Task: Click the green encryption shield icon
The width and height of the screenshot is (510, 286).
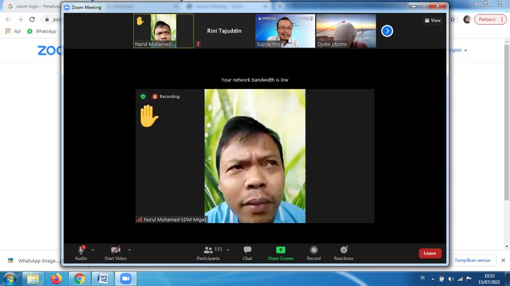Action: tap(143, 97)
